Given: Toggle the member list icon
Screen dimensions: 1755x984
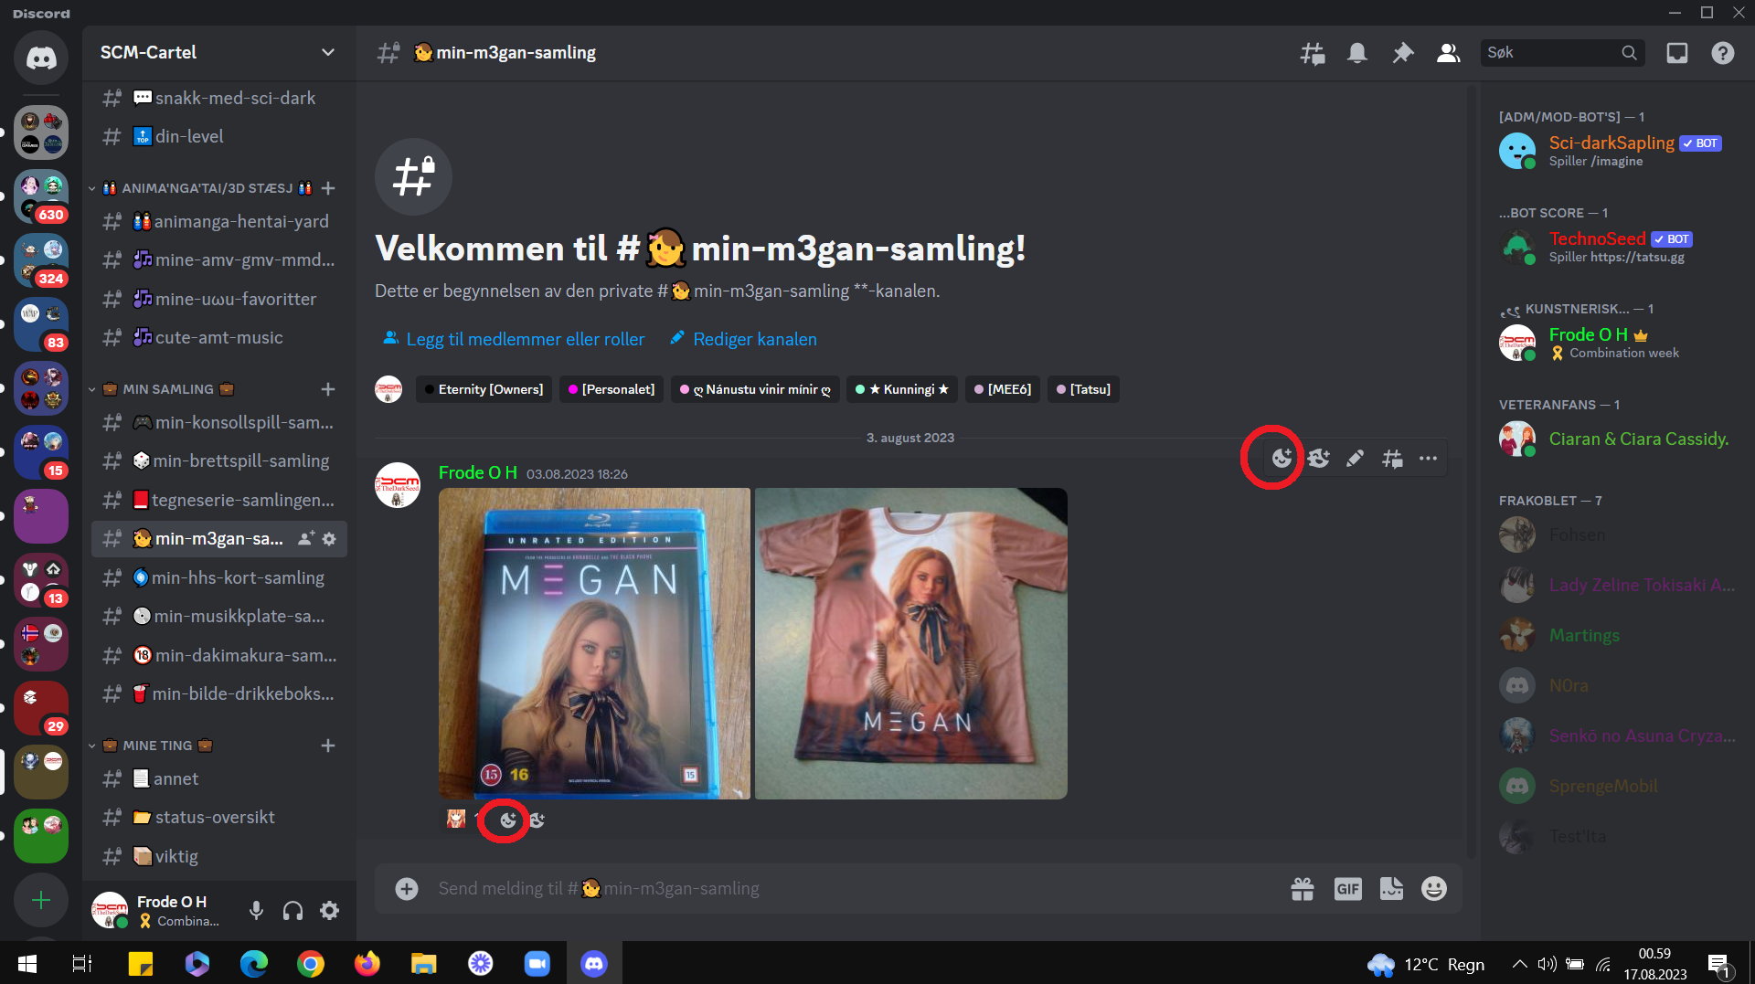Looking at the screenshot, I should 1448,53.
